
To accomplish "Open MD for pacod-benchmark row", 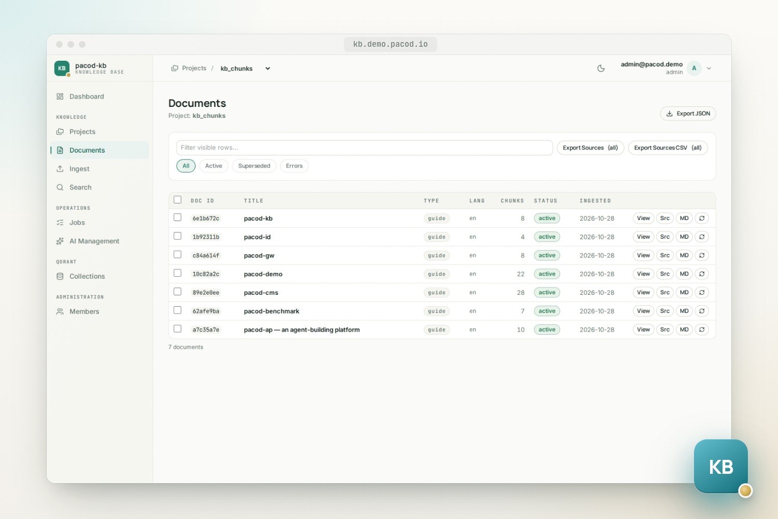I will pyautogui.click(x=684, y=311).
